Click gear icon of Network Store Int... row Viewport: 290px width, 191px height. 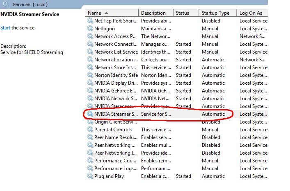pyautogui.click(x=90, y=67)
